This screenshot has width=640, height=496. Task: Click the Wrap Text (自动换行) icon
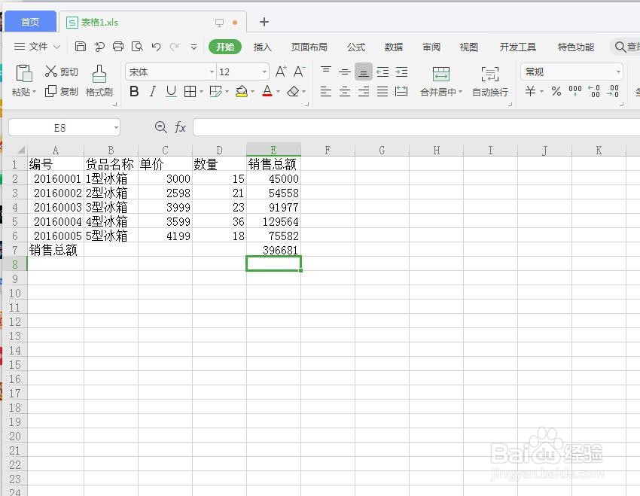[490, 81]
